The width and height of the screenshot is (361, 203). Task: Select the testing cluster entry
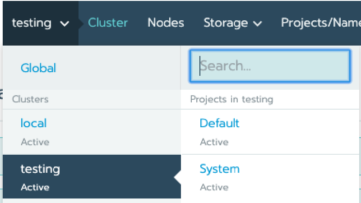tap(92, 176)
